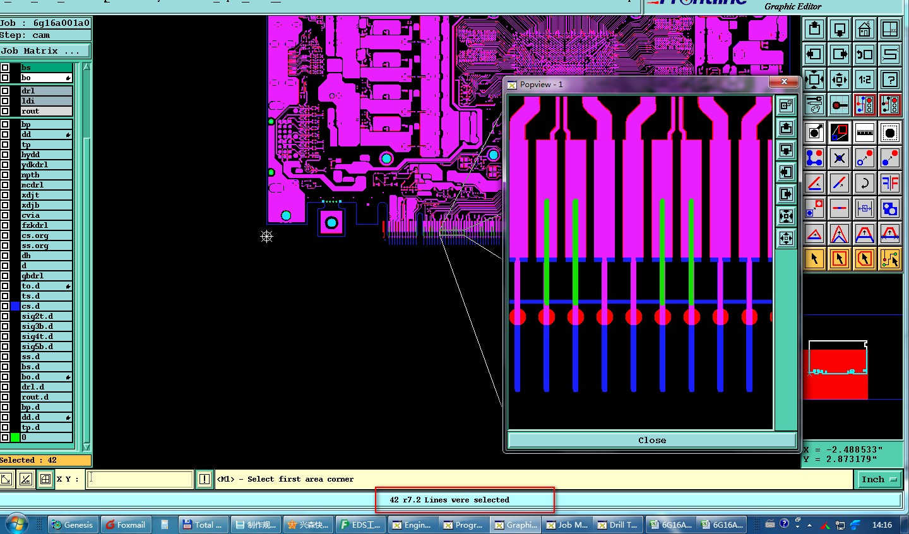Image resolution: width=909 pixels, height=534 pixels.
Task: Click the layer list scroll down arrow
Action: (x=86, y=447)
